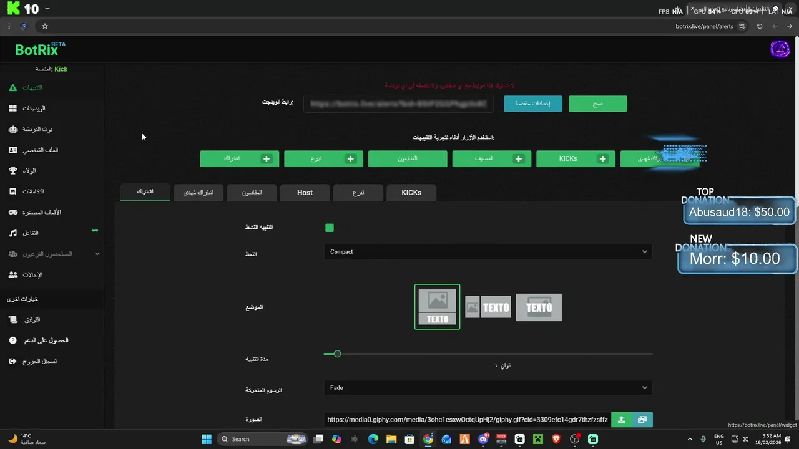799x449 pixels.
Task: Switch to the gifted subscription tab
Action: pyautogui.click(x=199, y=193)
